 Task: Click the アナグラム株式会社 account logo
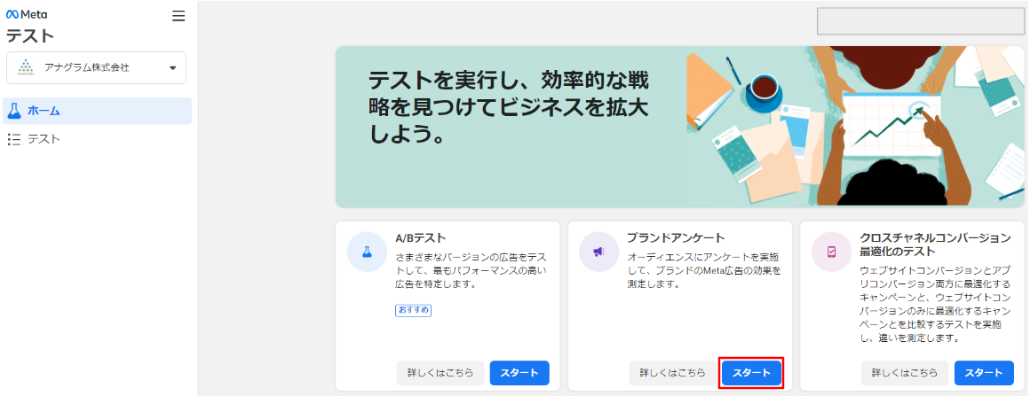26,67
